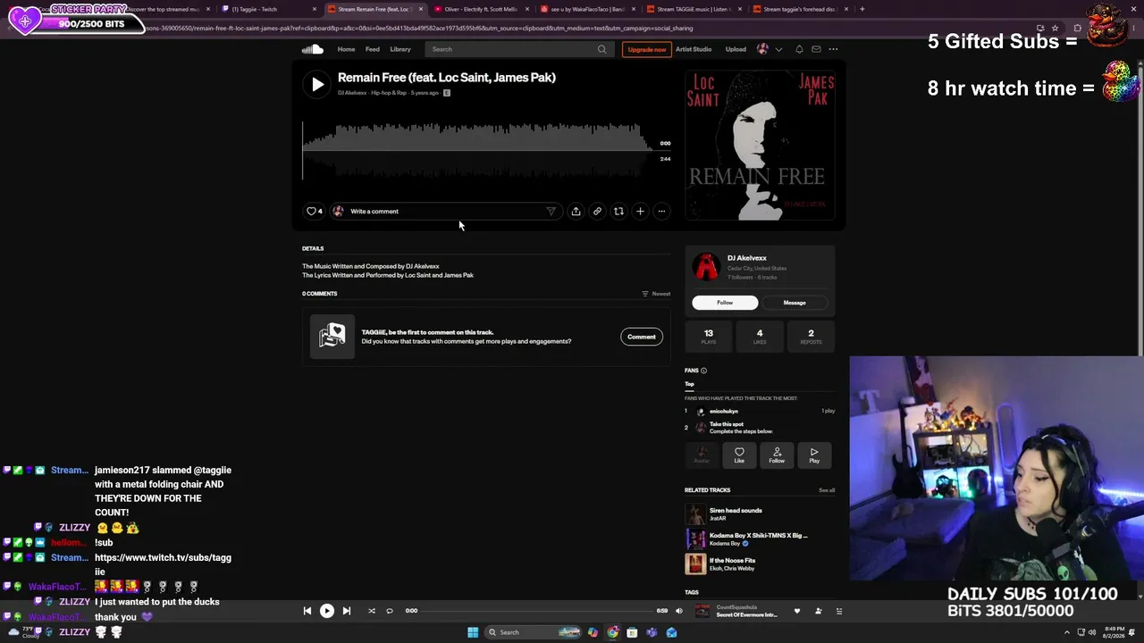Screen dimensions: 1144x643
Task: Open the messages envelope icon
Action: 816,49
